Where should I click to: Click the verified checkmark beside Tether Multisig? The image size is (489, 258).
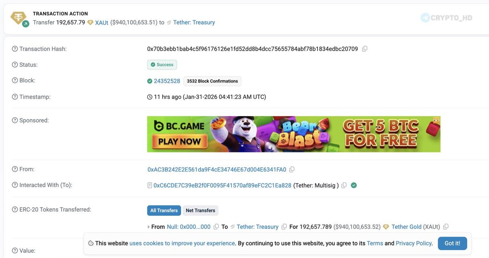coord(354,185)
